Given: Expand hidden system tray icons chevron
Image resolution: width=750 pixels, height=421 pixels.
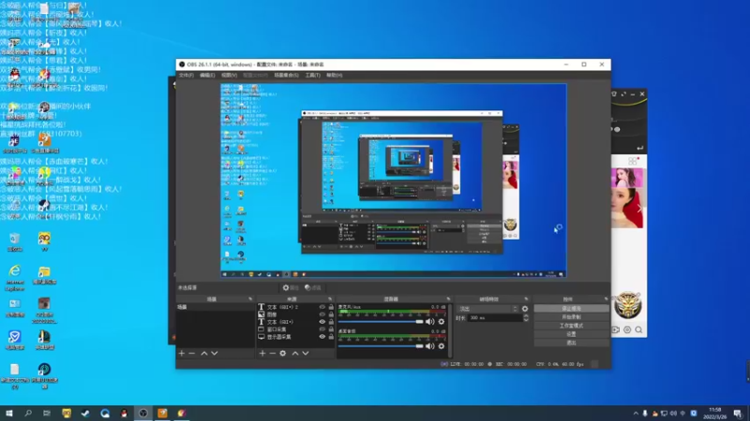Looking at the screenshot, I should (636, 414).
